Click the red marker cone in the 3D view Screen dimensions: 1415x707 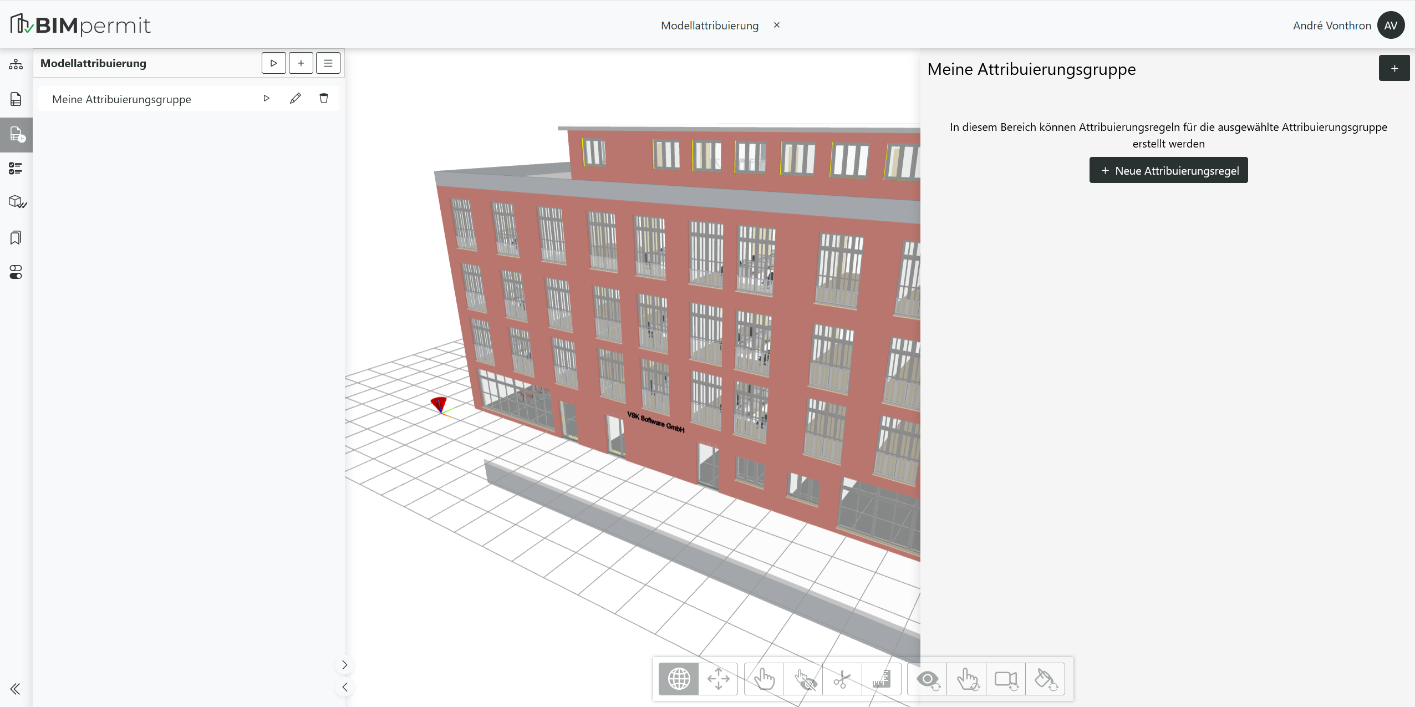439,404
